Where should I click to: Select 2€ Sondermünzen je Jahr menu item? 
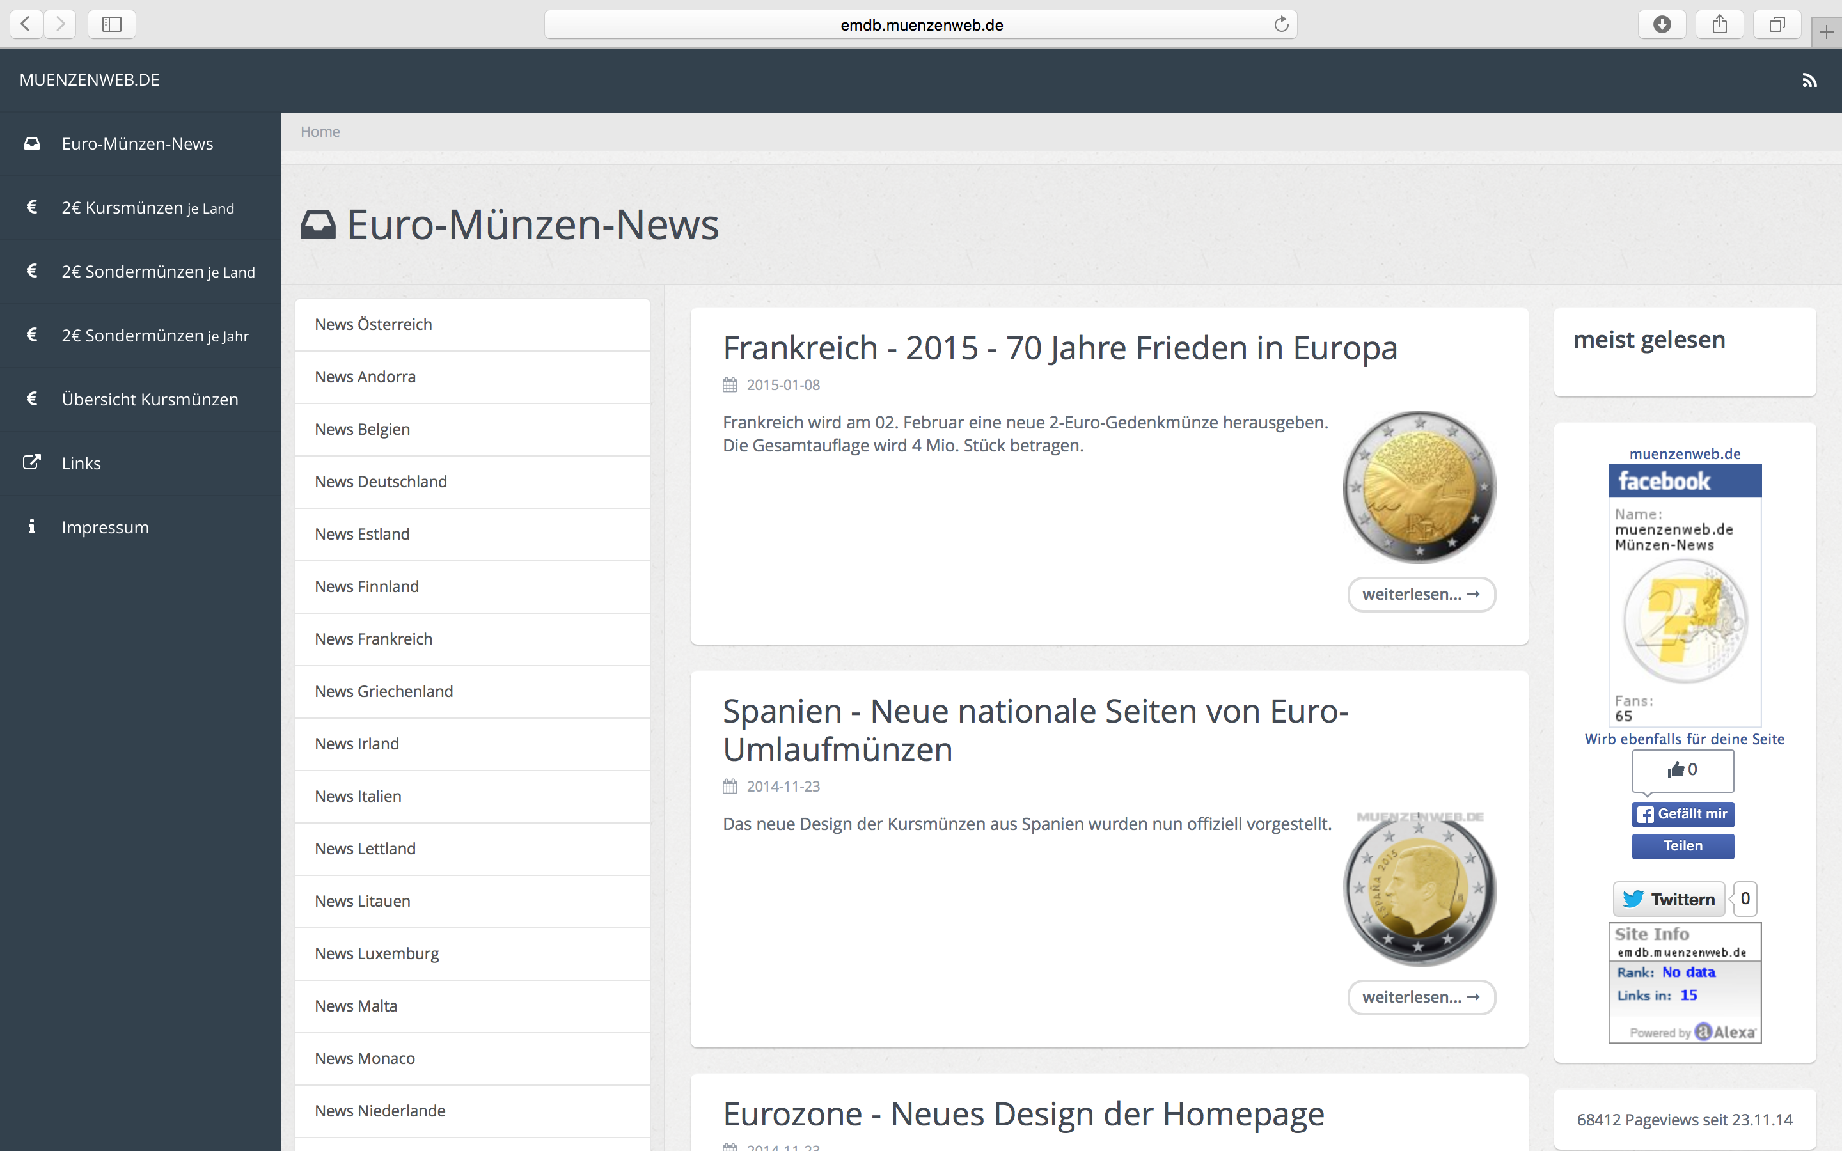tap(155, 336)
